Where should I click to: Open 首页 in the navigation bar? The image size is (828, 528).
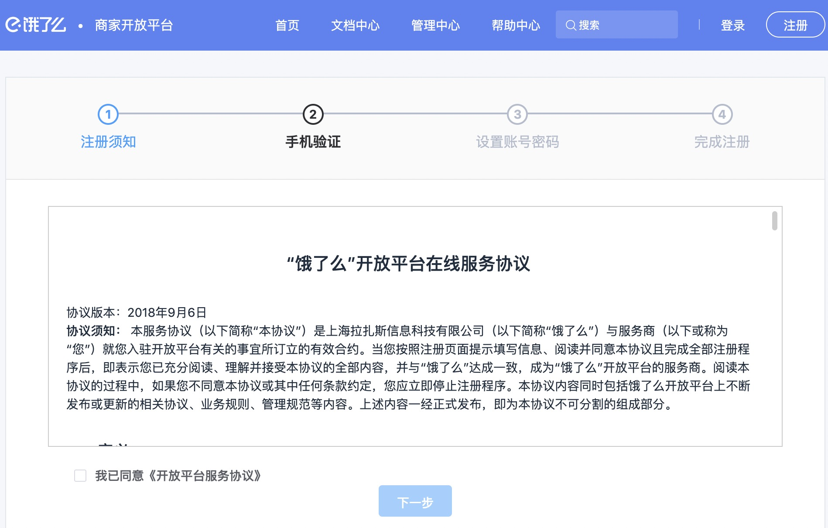coord(287,25)
